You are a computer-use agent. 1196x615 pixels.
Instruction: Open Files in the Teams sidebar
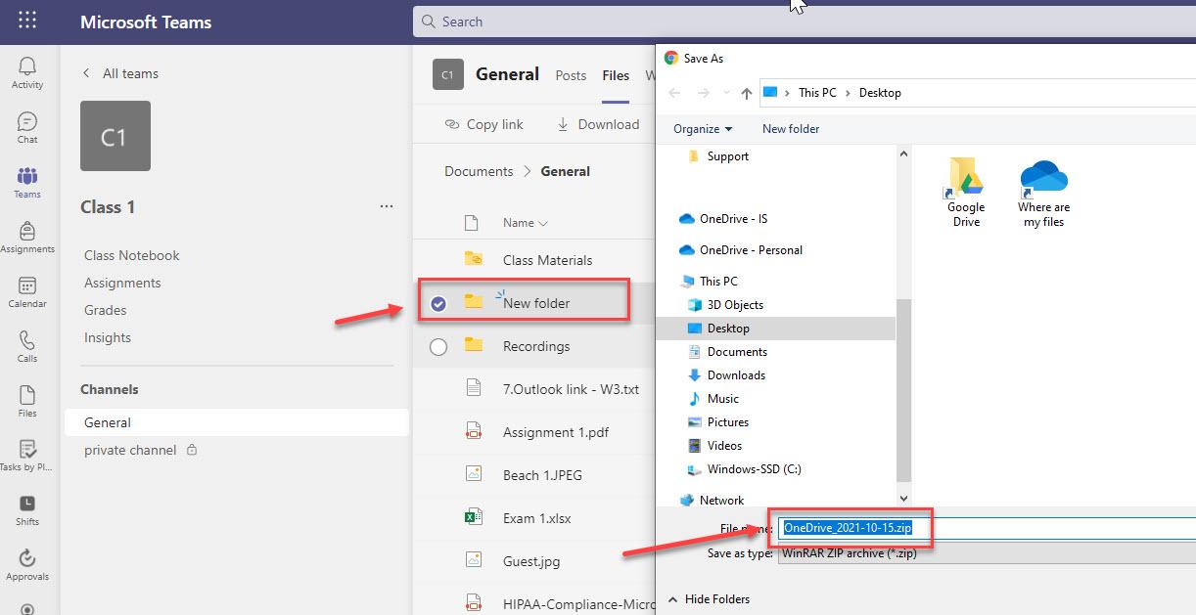[27, 401]
